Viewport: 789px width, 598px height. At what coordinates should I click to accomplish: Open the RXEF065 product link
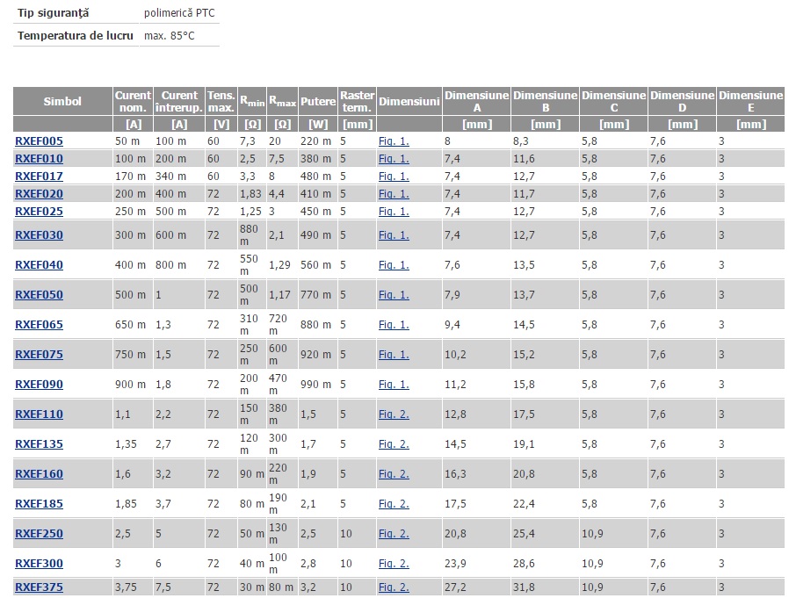39,325
